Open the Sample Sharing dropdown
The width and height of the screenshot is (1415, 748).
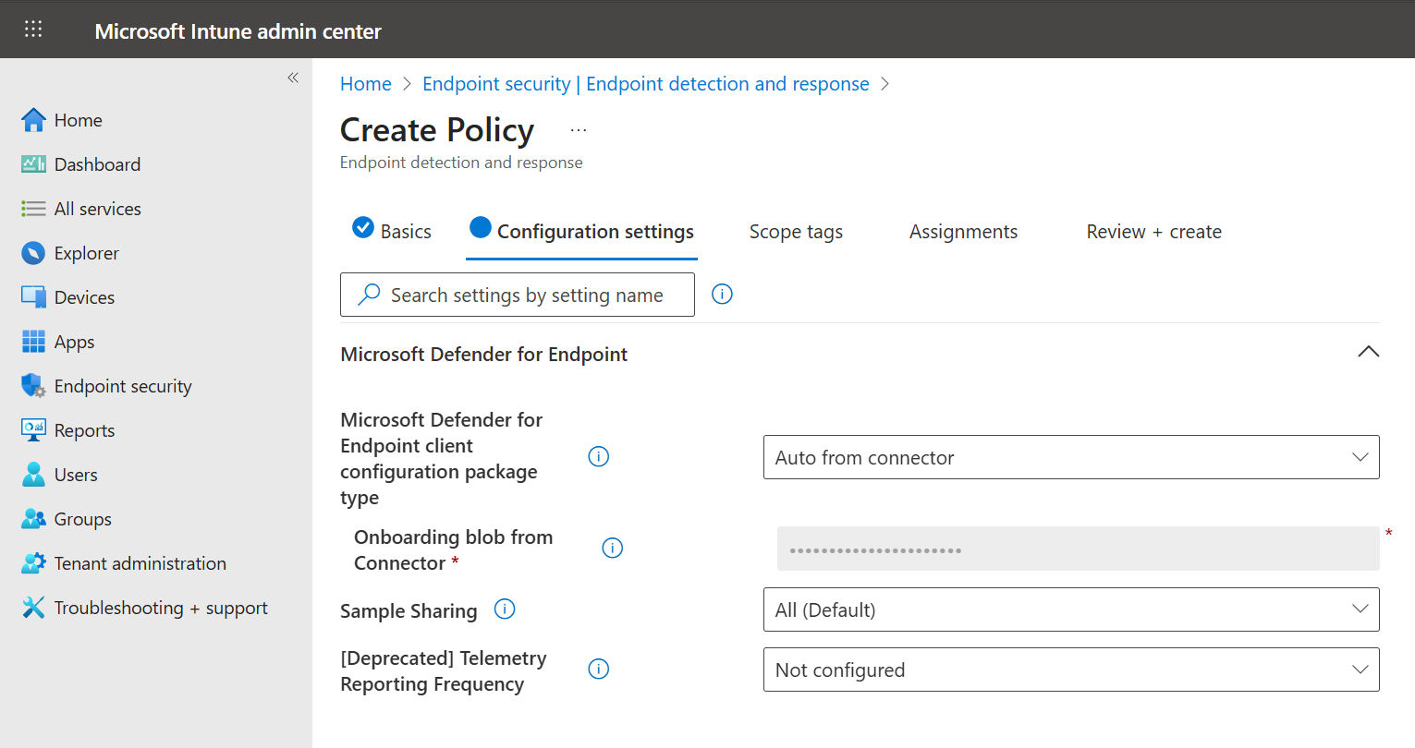click(1071, 609)
